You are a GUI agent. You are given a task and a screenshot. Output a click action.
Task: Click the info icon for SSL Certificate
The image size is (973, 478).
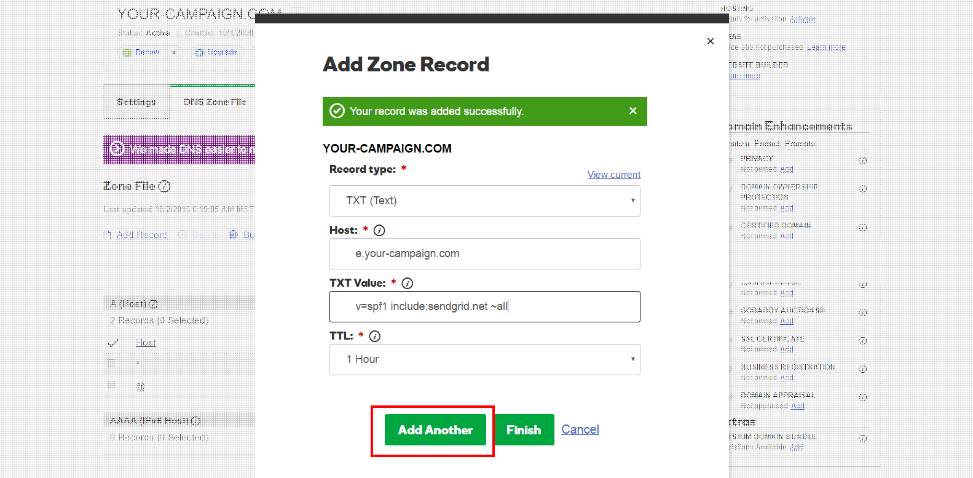tap(863, 341)
